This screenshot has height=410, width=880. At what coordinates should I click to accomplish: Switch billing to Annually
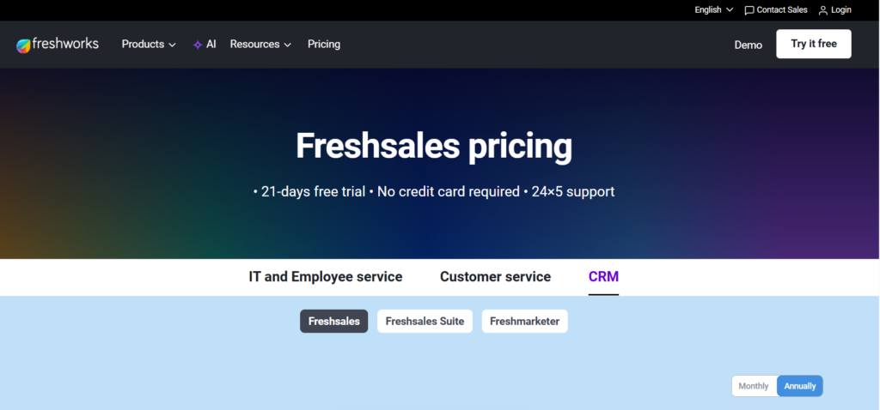[x=800, y=386]
